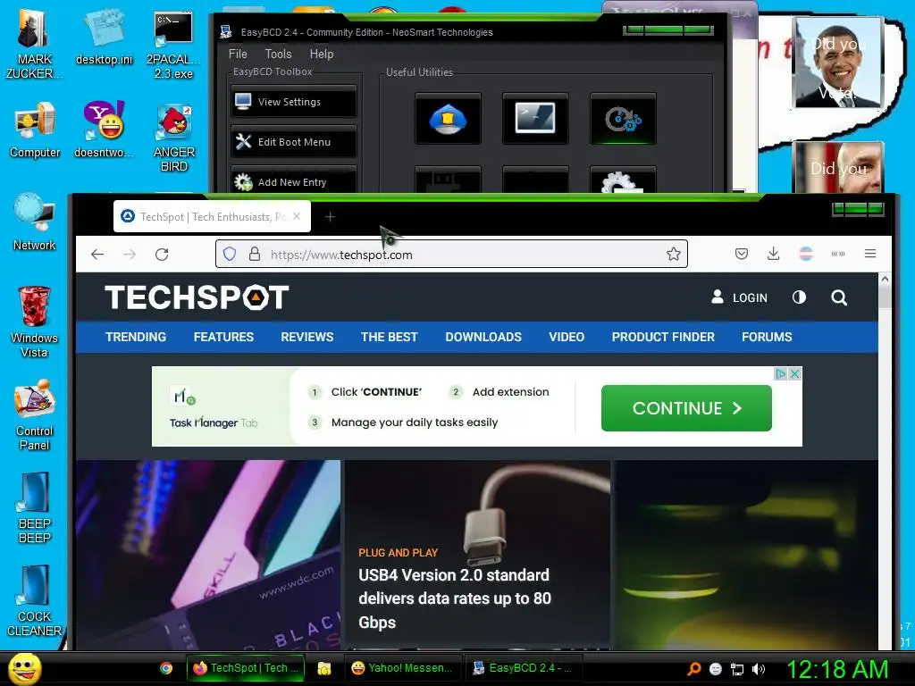Screen dimensions: 915x686
Task: Select the 2PACAL 2.3.exe desktop icon
Action: tap(173, 44)
